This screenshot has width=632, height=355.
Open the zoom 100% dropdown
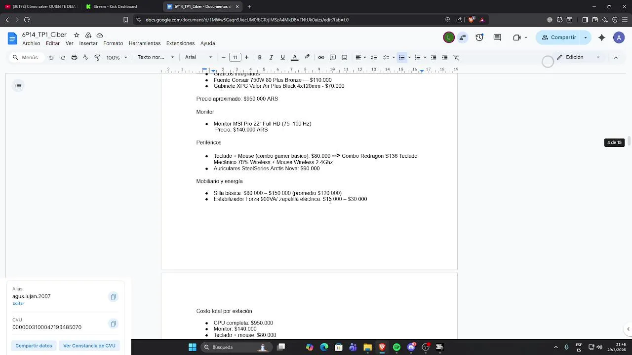tap(117, 58)
